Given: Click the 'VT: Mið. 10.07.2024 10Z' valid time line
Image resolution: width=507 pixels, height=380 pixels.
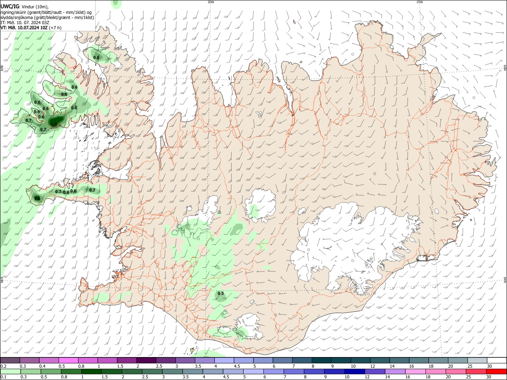Looking at the screenshot, I should pos(24,28).
